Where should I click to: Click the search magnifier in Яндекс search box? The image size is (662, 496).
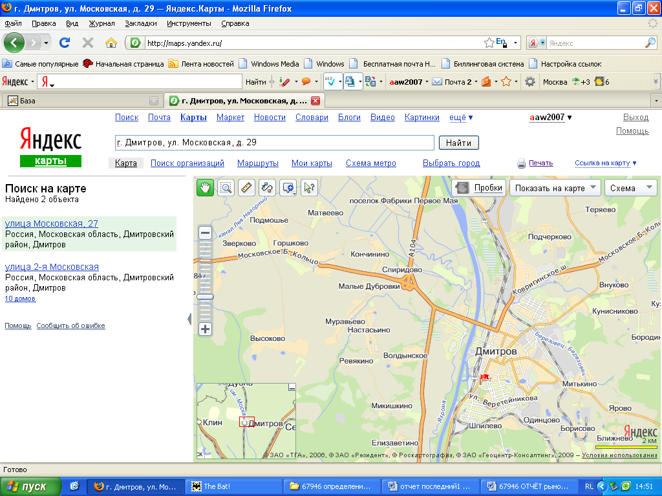pos(650,43)
